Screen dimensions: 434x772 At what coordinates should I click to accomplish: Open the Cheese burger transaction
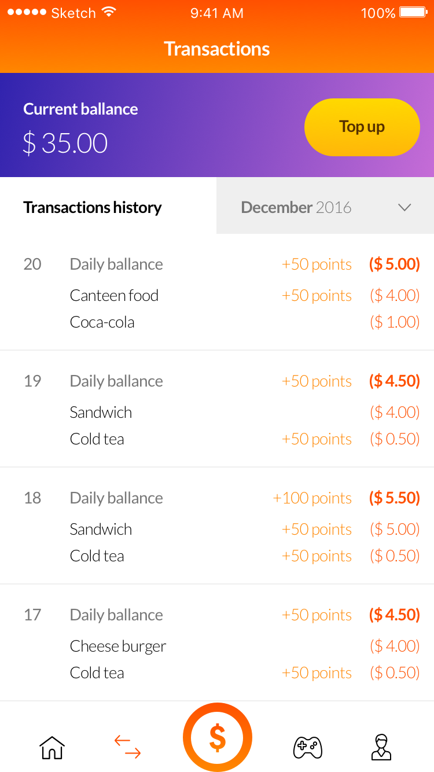click(118, 646)
